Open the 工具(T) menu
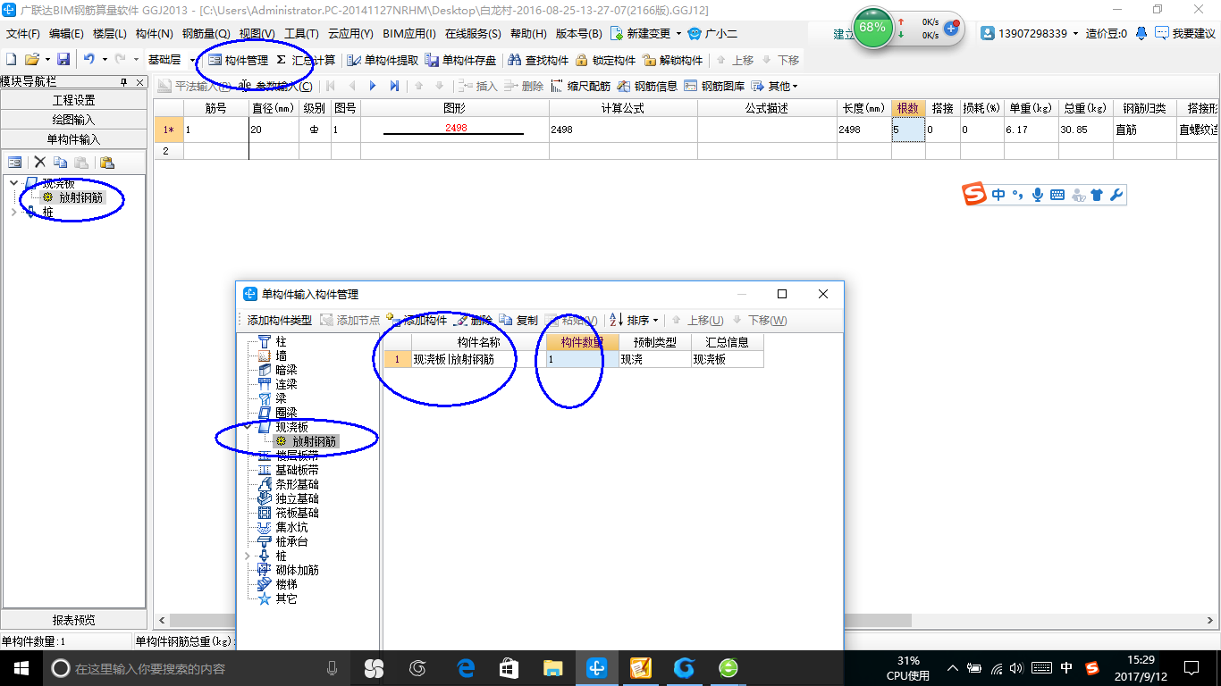The width and height of the screenshot is (1221, 686). pos(301,33)
